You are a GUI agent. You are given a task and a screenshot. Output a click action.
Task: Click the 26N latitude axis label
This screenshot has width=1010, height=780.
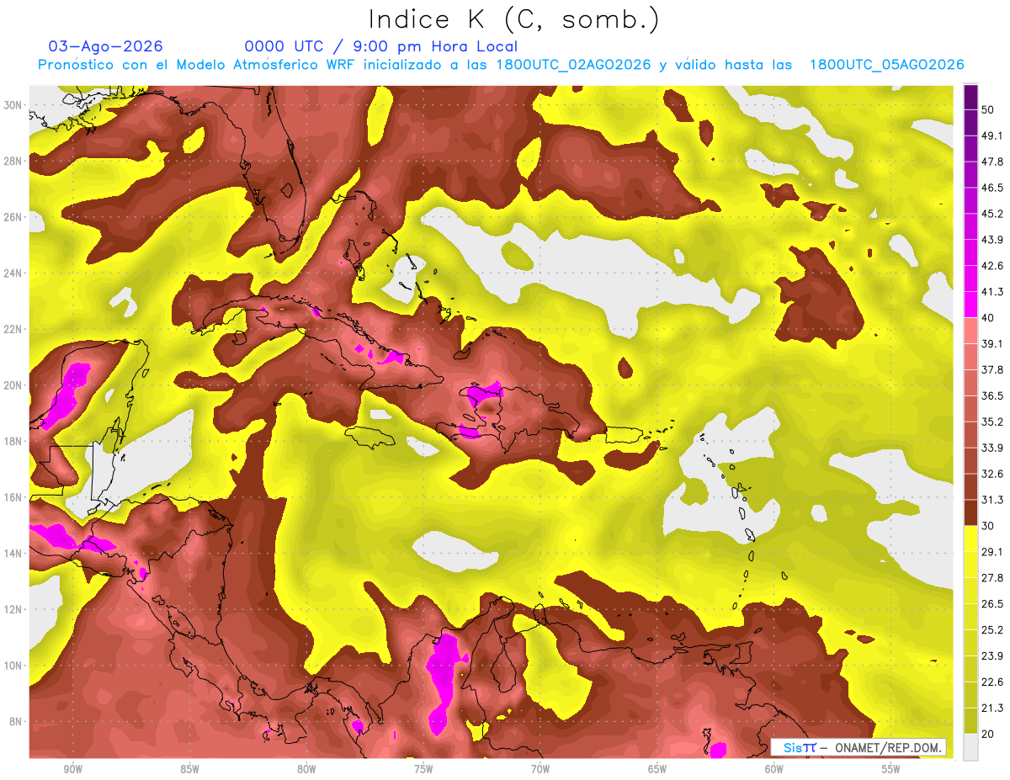point(13,217)
